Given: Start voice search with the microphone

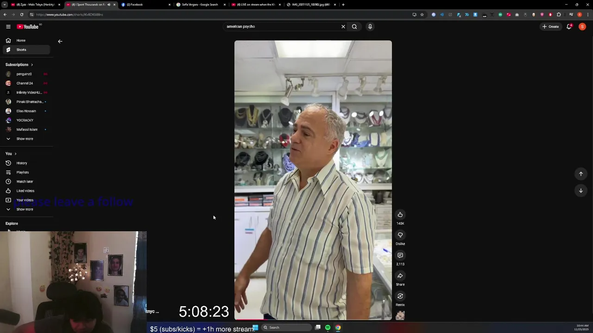Looking at the screenshot, I should pyautogui.click(x=370, y=26).
